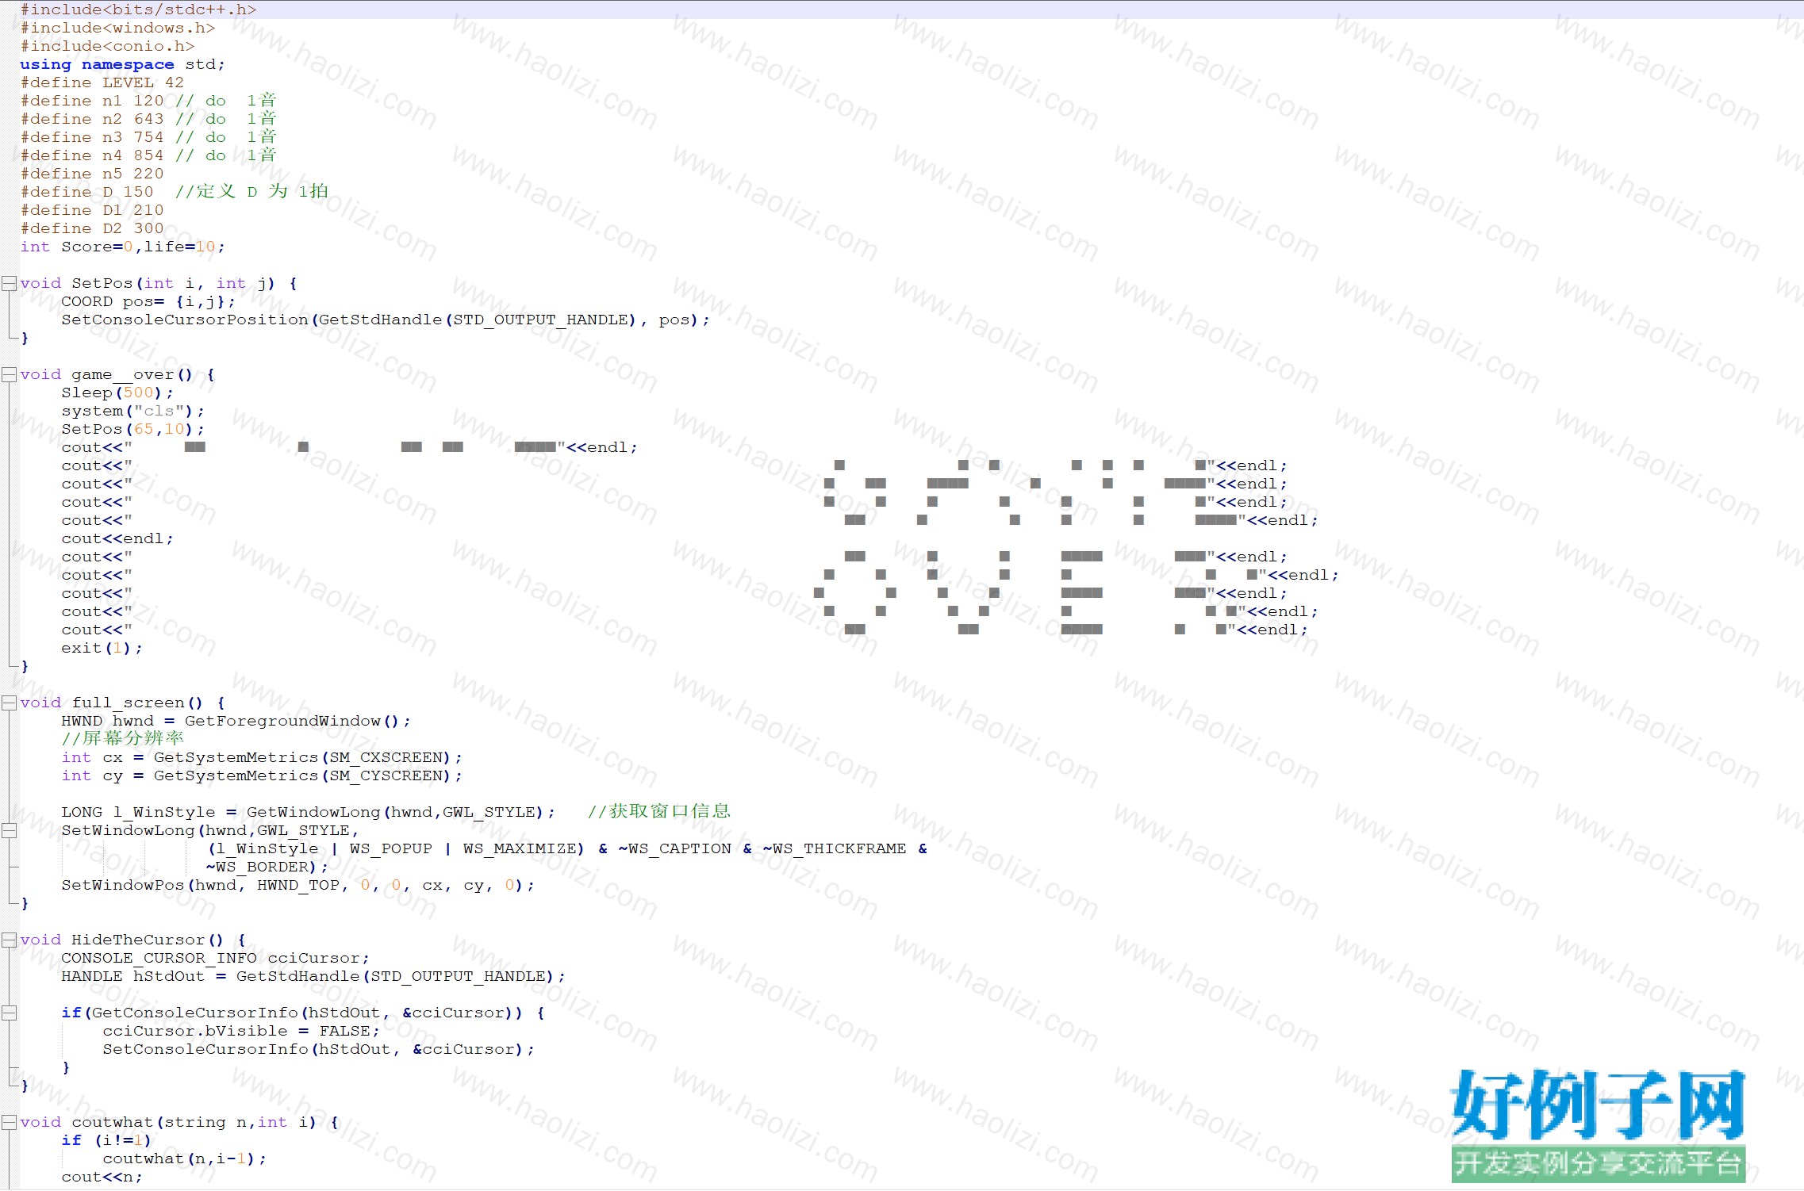
Task: Click the 'using namespace std;' line
Action: [x=123, y=64]
